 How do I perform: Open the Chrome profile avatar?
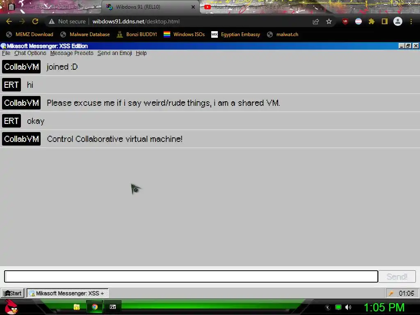[398, 21]
